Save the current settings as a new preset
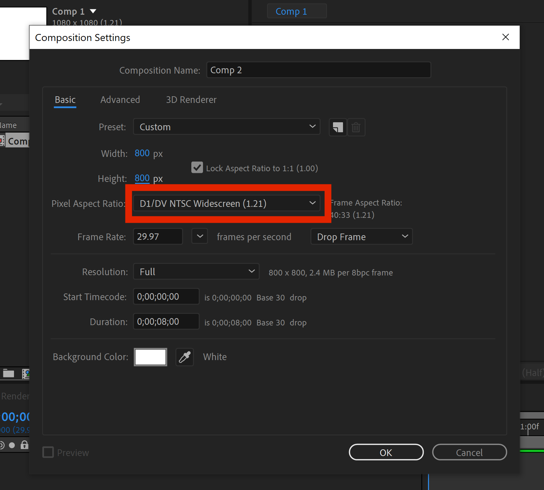544x490 pixels. [x=337, y=127]
